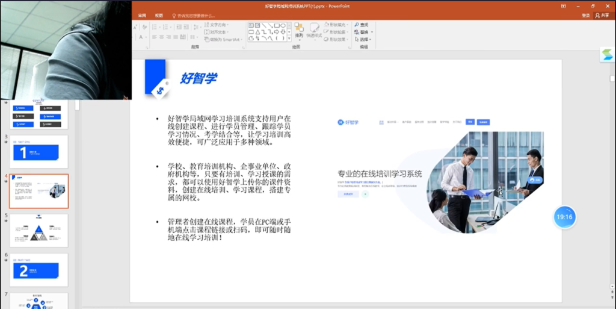616x309 pixels.
Task: Toggle align text right
Action: (x=168, y=37)
